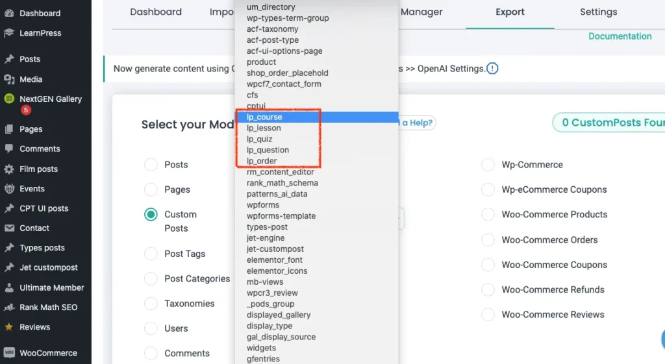Viewport: 665px width, 364px height.
Task: Choose the Custom Posts radio option
Action: coord(151,214)
